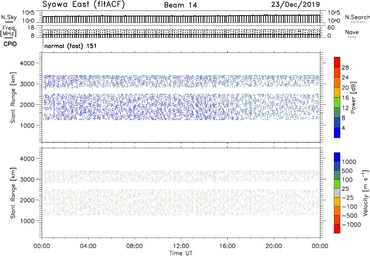Click the 'N.Sky' legend label
The image size is (370, 256).
[x=9, y=17]
